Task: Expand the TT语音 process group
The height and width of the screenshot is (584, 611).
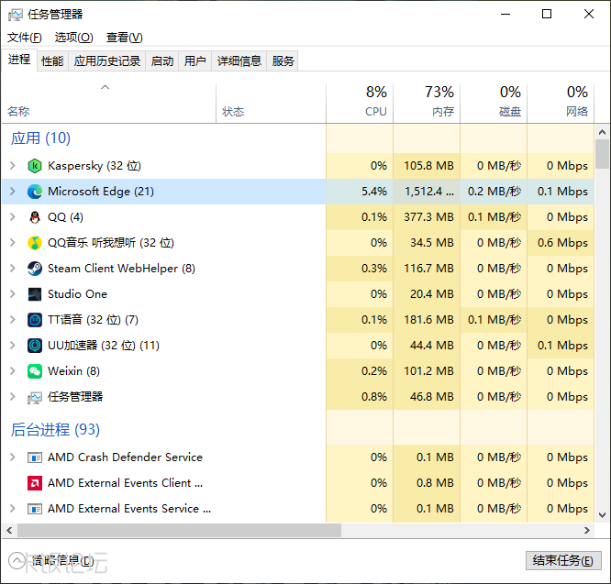Action: pyautogui.click(x=13, y=320)
